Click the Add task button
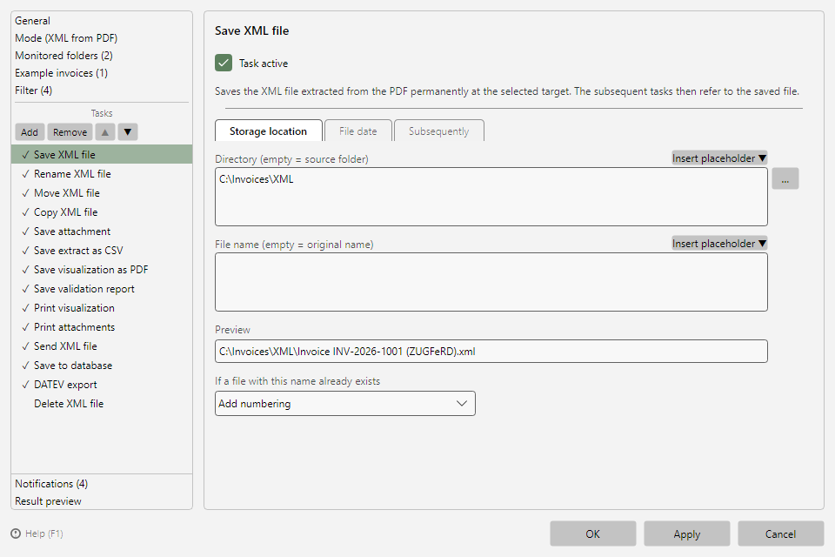This screenshot has height=557, width=835. coord(30,132)
